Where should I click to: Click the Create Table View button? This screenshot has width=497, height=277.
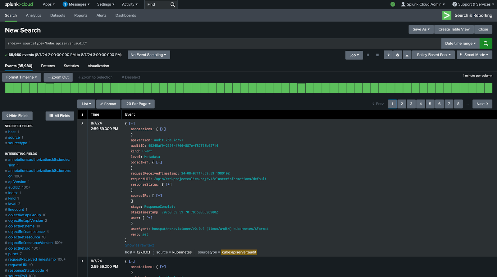pos(454,29)
